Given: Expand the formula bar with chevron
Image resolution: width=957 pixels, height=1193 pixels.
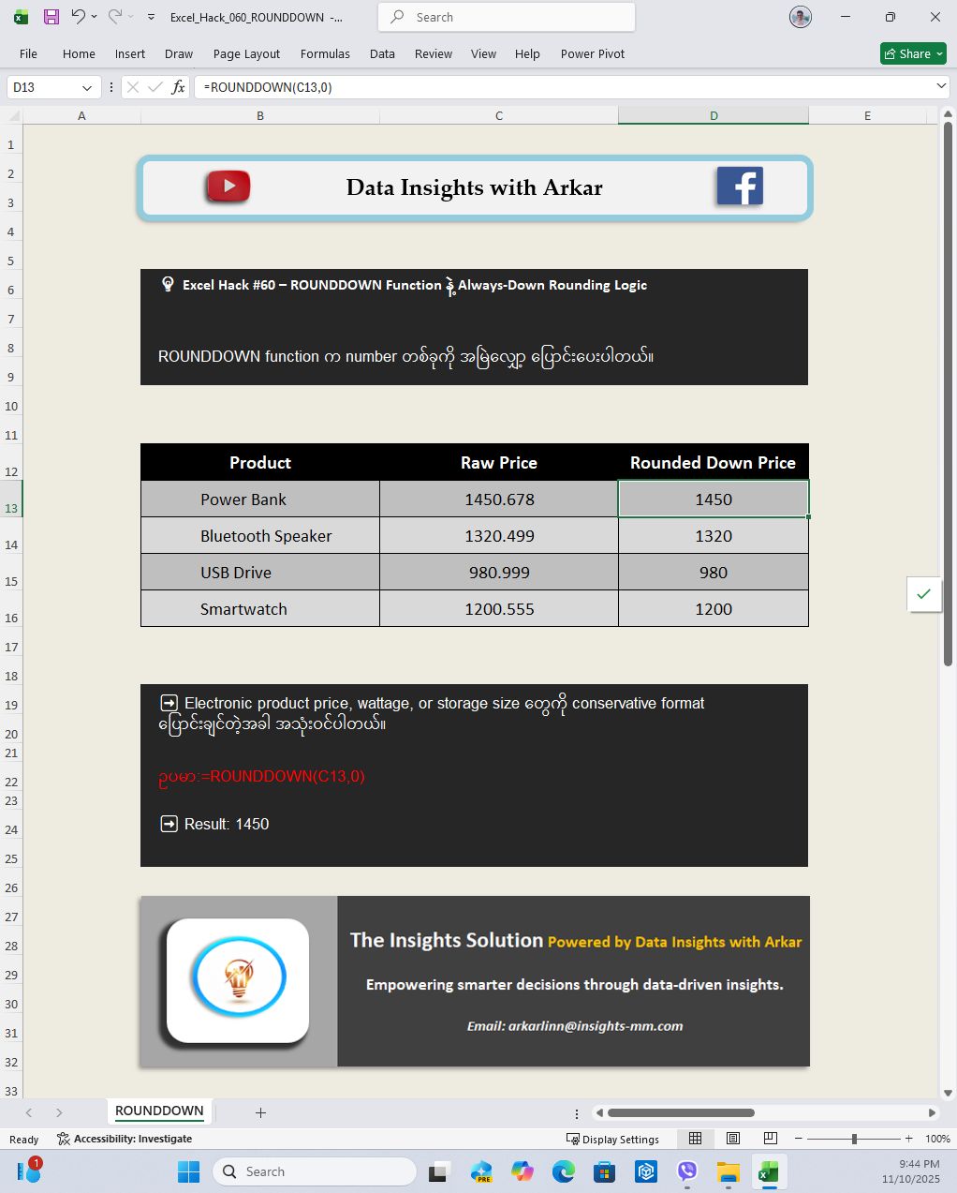Looking at the screenshot, I should 941,86.
